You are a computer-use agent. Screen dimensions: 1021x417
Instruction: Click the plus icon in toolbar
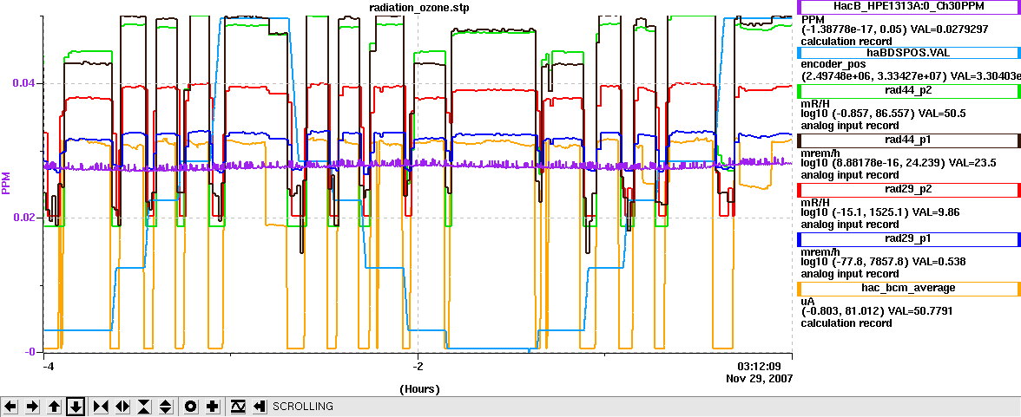coord(212,407)
